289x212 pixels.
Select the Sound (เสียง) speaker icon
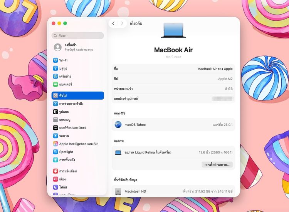[55, 179]
